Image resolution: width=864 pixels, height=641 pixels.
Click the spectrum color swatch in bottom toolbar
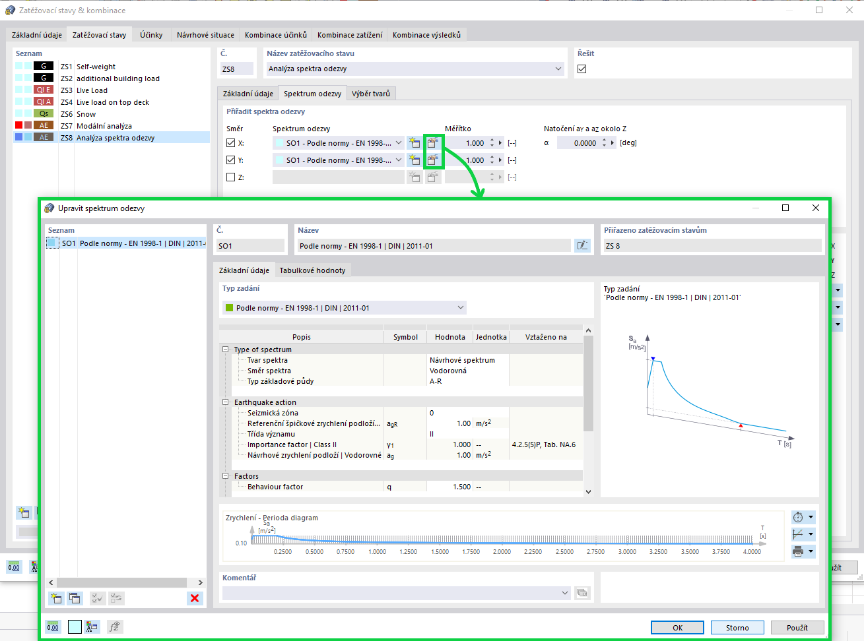75,626
